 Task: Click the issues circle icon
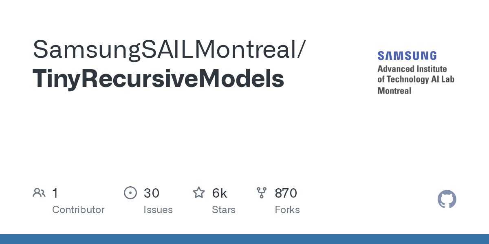(x=130, y=193)
